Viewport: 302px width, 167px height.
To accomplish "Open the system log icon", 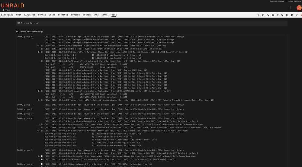I will [287, 15].
